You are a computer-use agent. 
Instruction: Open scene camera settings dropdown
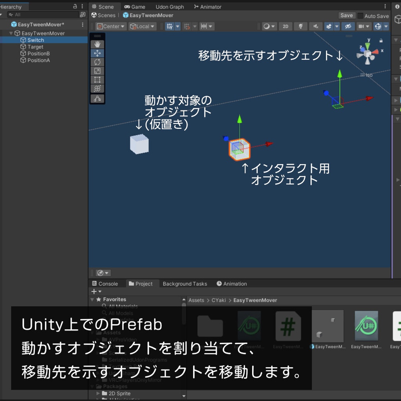[x=364, y=26]
